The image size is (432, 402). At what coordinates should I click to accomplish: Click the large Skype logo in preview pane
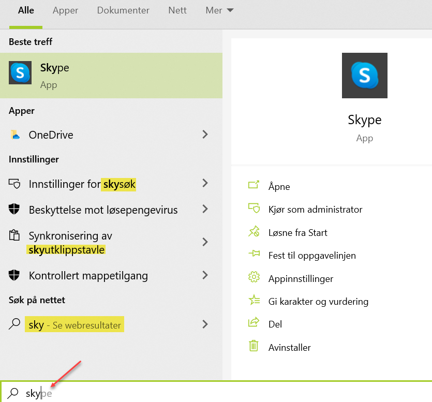pos(364,76)
